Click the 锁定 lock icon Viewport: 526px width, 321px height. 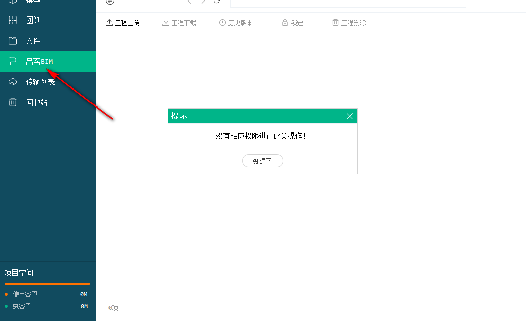[284, 23]
